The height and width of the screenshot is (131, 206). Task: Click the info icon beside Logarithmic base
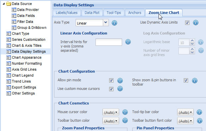[201, 42]
